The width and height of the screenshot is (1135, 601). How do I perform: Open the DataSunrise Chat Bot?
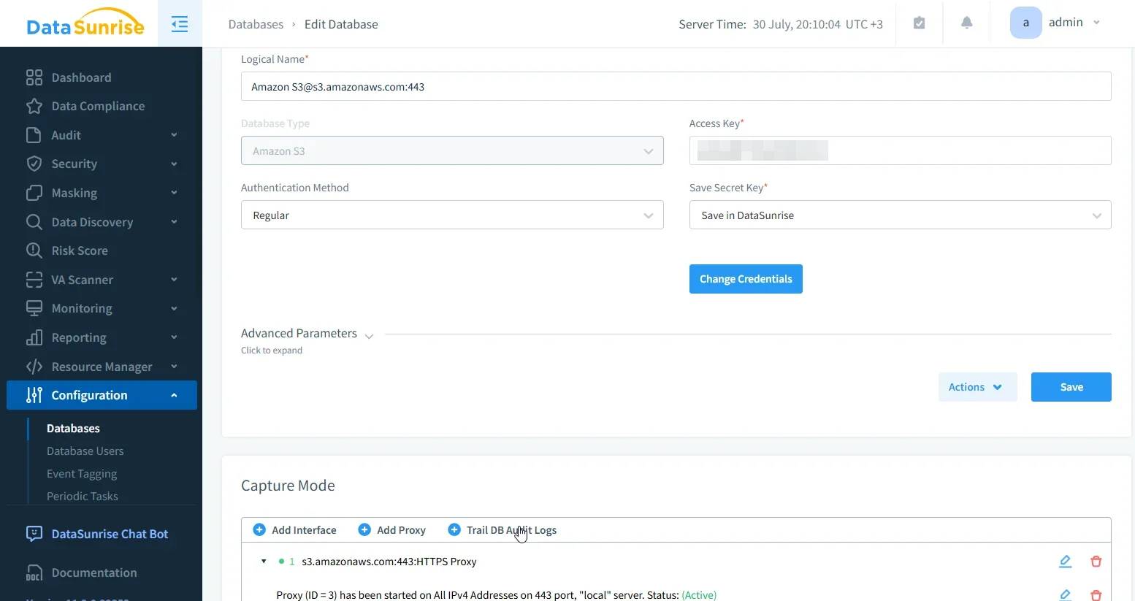click(109, 534)
